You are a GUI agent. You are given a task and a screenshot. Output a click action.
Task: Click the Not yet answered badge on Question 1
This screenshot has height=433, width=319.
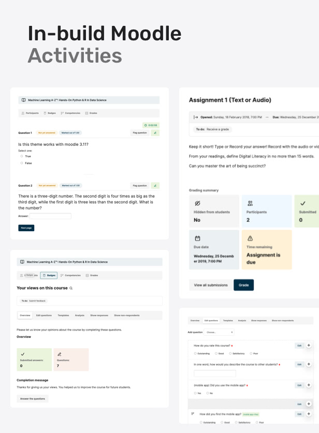(x=47, y=133)
